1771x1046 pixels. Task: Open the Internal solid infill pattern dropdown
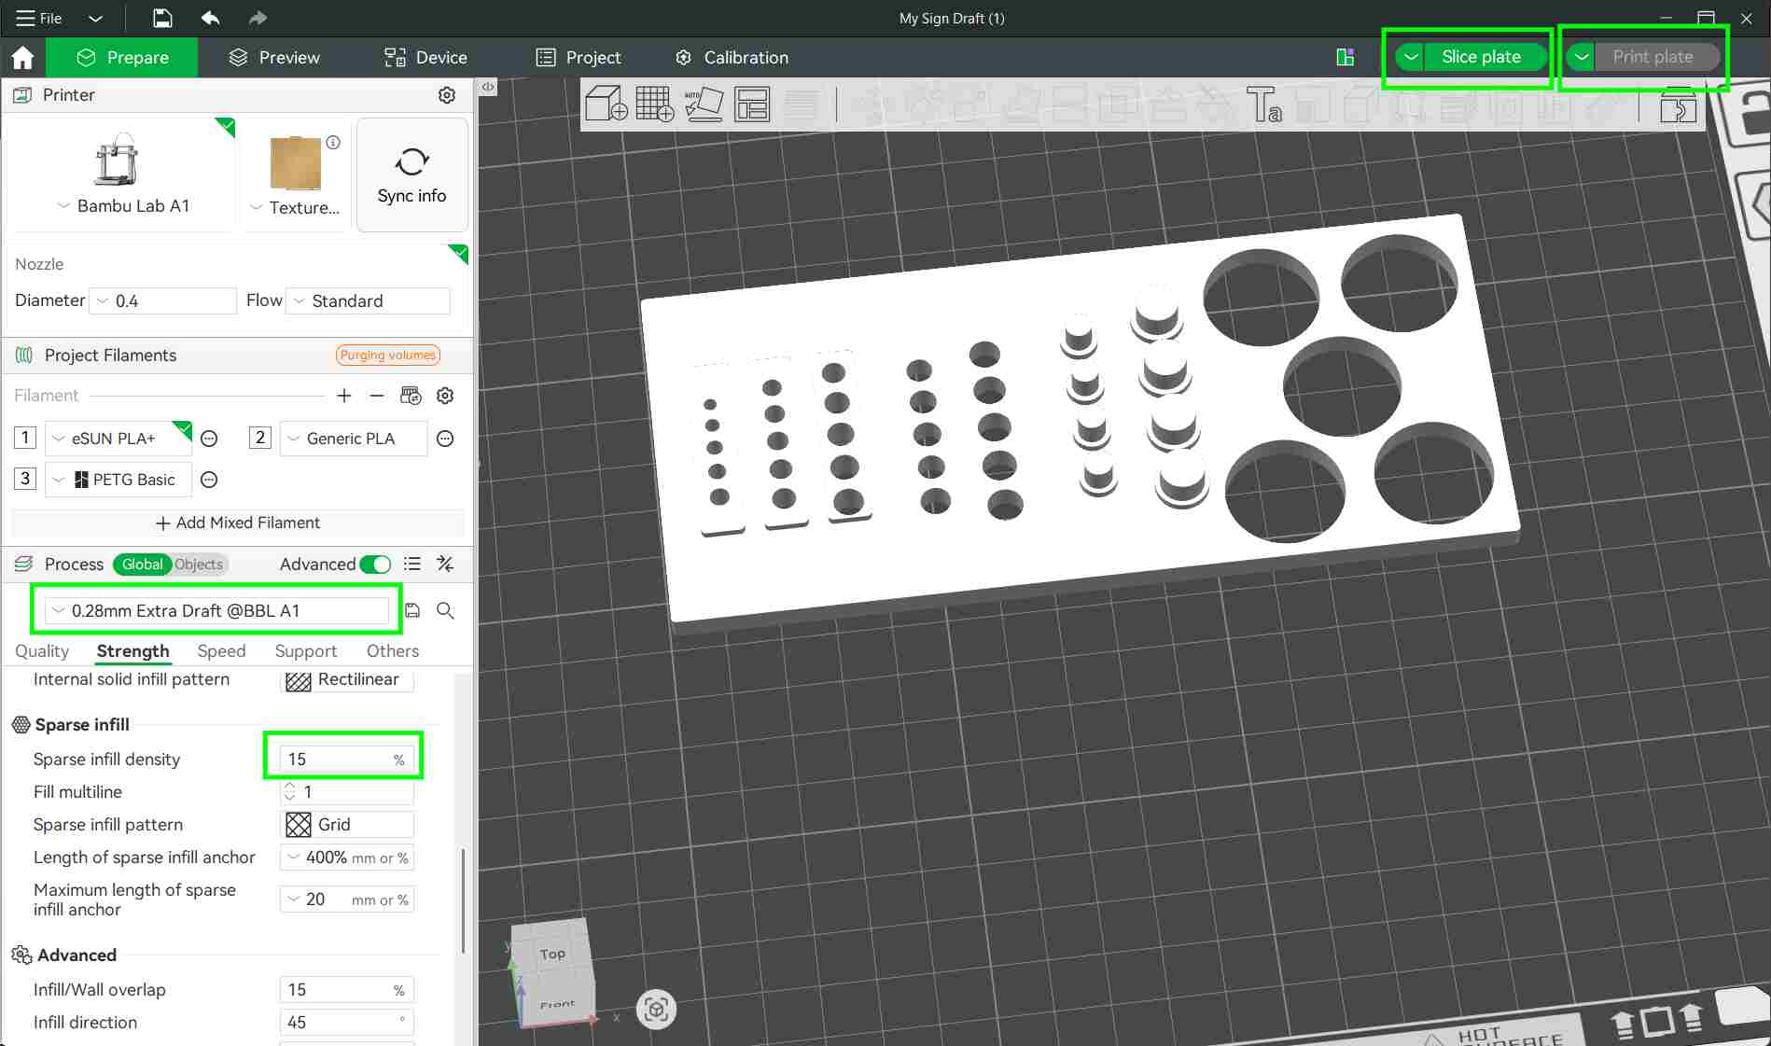tap(347, 679)
